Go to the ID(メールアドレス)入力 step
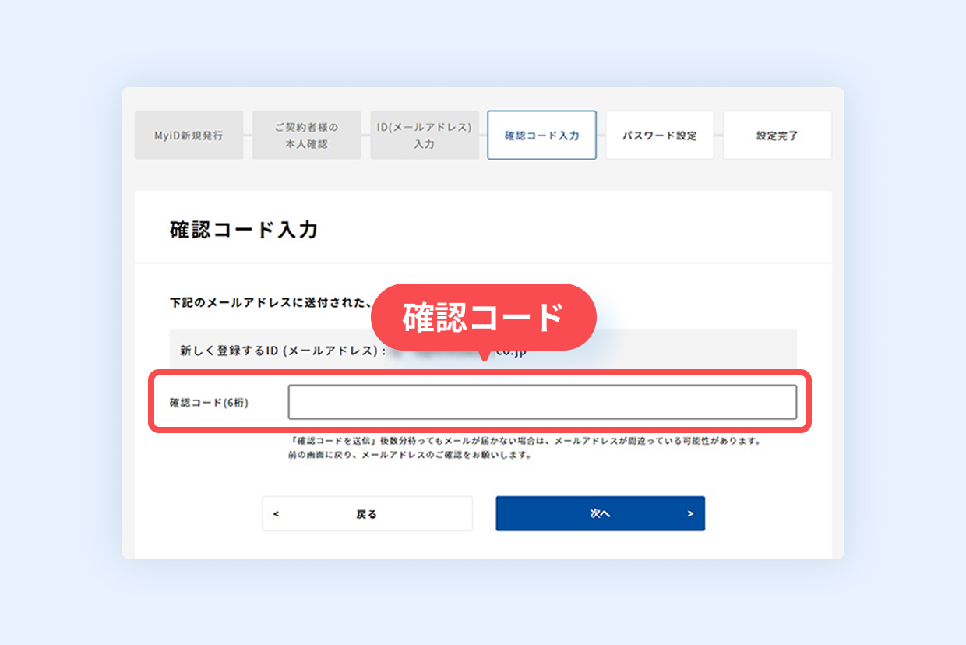The image size is (966, 645). point(425,136)
